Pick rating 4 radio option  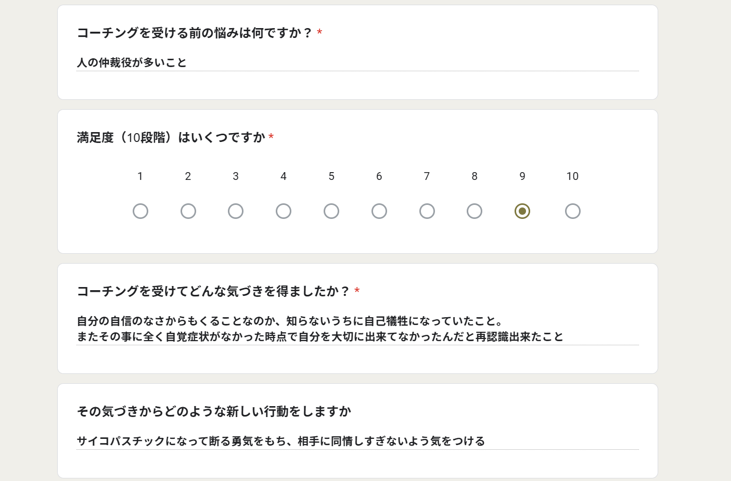[284, 211]
